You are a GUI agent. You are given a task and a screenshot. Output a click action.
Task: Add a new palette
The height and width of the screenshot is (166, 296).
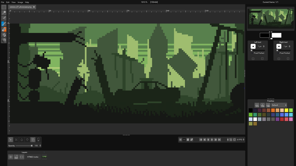pos(257,105)
